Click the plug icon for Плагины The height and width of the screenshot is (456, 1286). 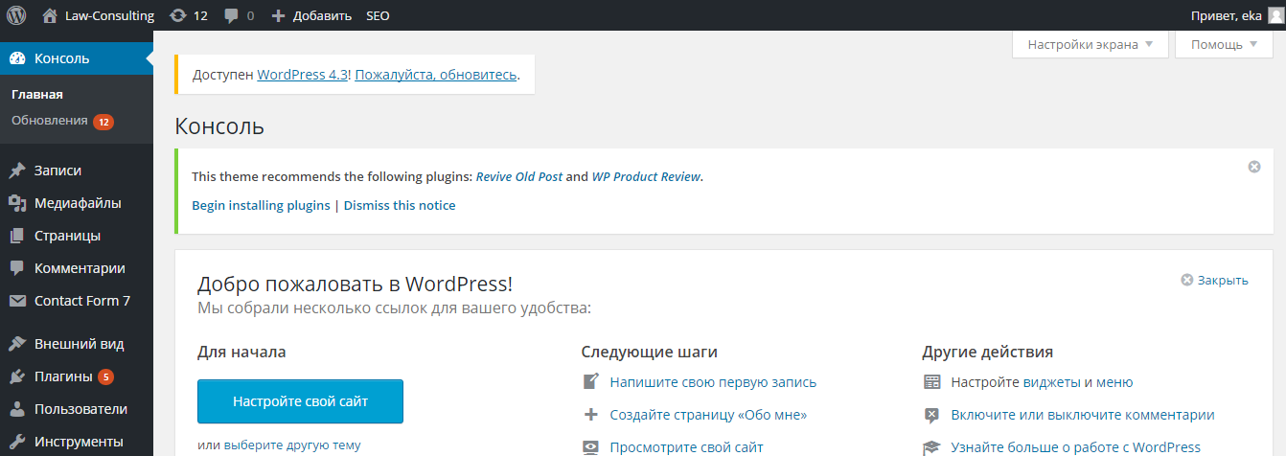click(x=17, y=376)
